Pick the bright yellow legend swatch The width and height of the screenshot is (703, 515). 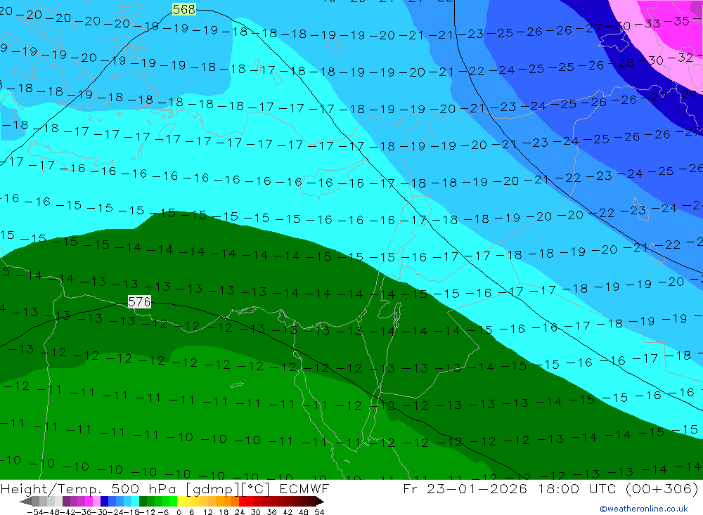(x=181, y=501)
